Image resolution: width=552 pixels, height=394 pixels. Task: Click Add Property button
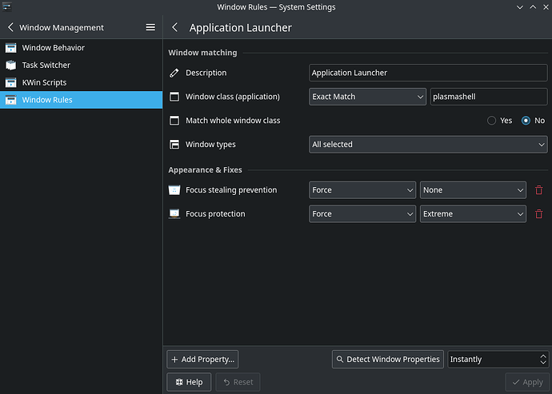[202, 359]
